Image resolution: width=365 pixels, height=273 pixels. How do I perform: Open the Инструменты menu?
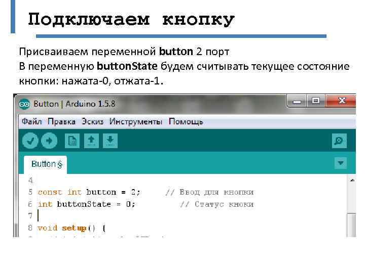[136, 121]
